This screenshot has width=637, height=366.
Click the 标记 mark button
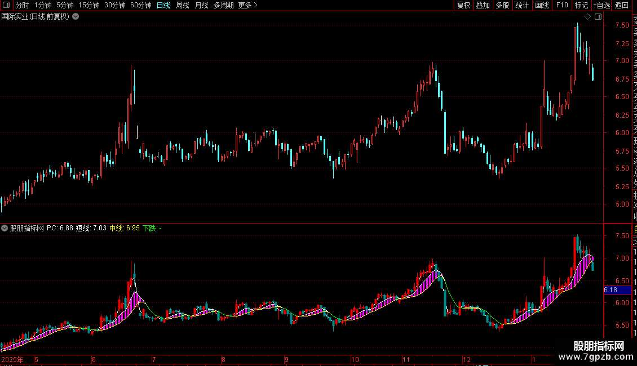[581, 5]
